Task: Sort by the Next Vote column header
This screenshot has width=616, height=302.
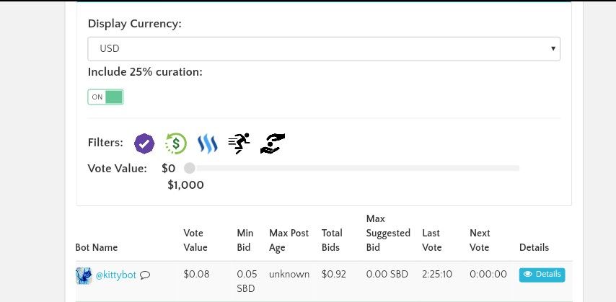Action: click(x=480, y=240)
